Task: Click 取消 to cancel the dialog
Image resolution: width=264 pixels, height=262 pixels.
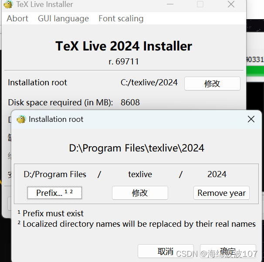Action: click(x=166, y=251)
